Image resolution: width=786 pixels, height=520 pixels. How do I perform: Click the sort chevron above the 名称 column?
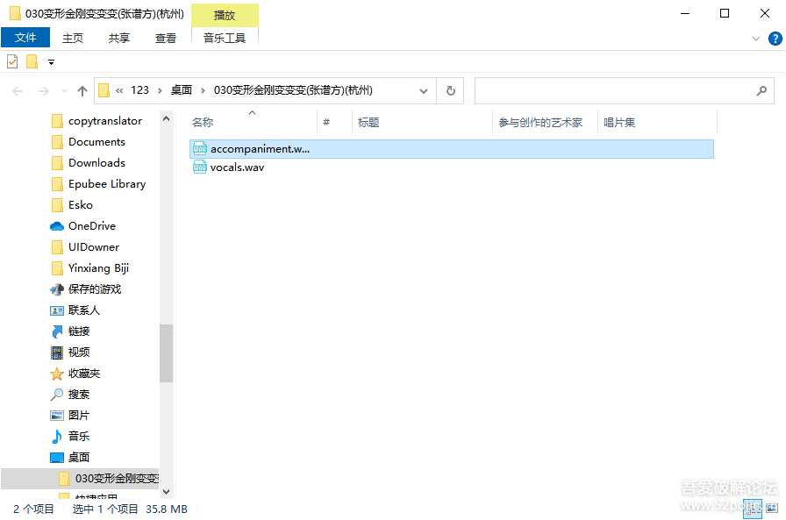[x=251, y=113]
